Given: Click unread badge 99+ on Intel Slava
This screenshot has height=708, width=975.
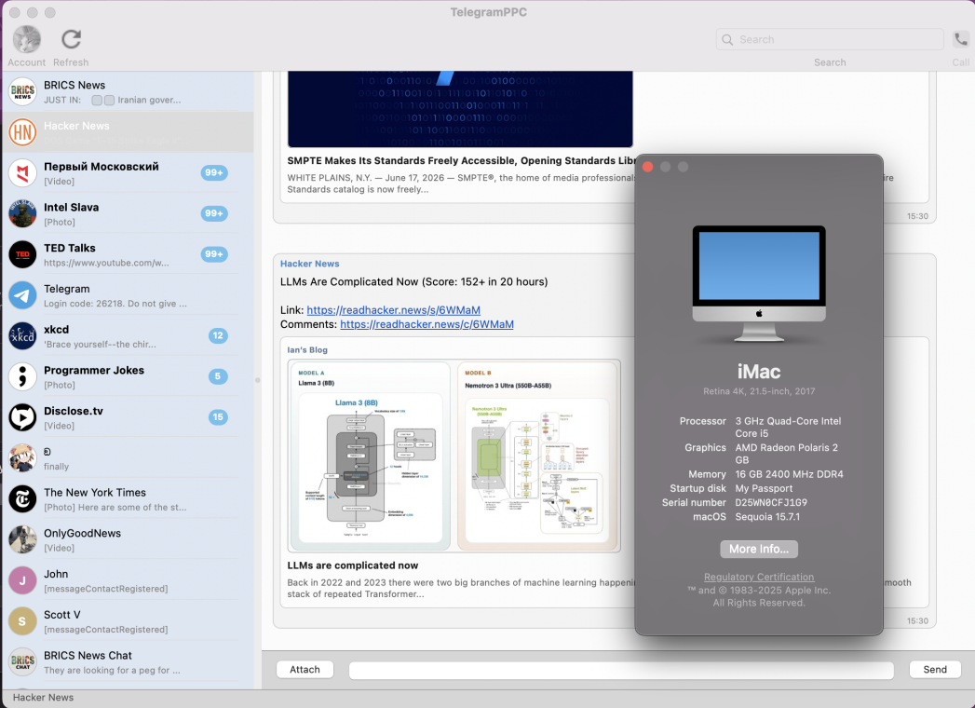Looking at the screenshot, I should pyautogui.click(x=214, y=213).
